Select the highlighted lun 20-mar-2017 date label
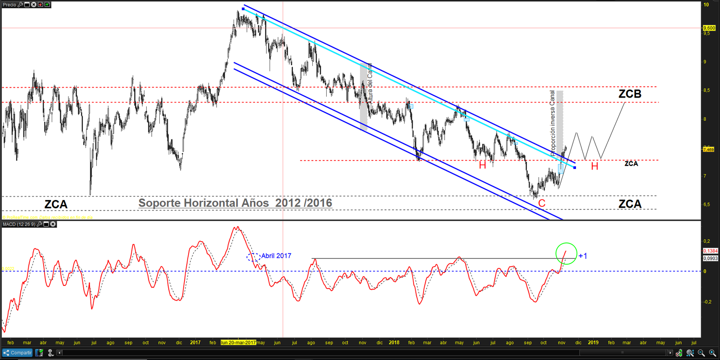The width and height of the screenshot is (720, 360). (238, 342)
